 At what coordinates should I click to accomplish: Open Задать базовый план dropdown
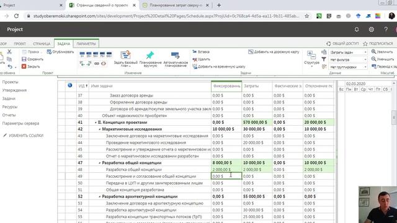(125, 59)
